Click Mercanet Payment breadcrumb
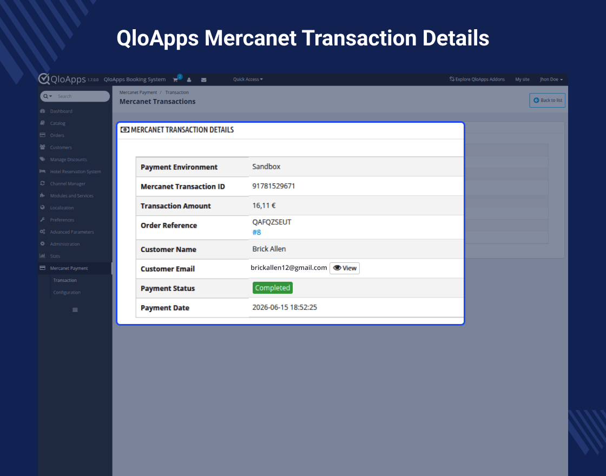The width and height of the screenshot is (606, 476). [138, 92]
